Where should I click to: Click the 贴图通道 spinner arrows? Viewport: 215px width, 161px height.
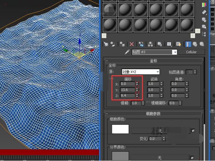point(195,72)
